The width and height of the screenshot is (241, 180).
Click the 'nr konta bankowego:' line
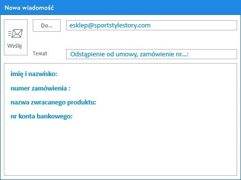[x=41, y=116]
